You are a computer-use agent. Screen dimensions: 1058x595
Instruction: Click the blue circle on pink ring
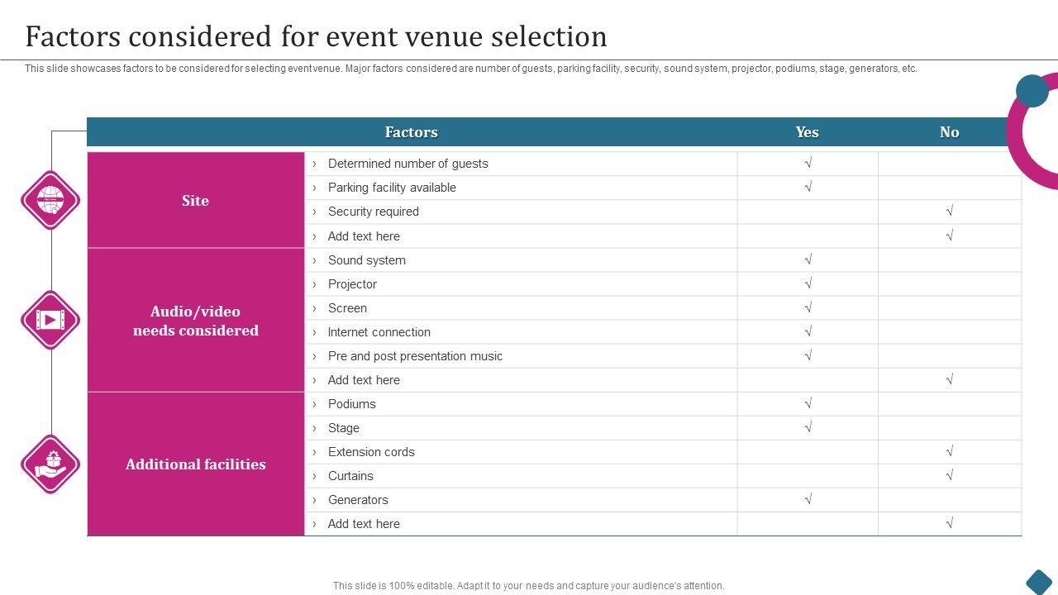[x=1032, y=91]
